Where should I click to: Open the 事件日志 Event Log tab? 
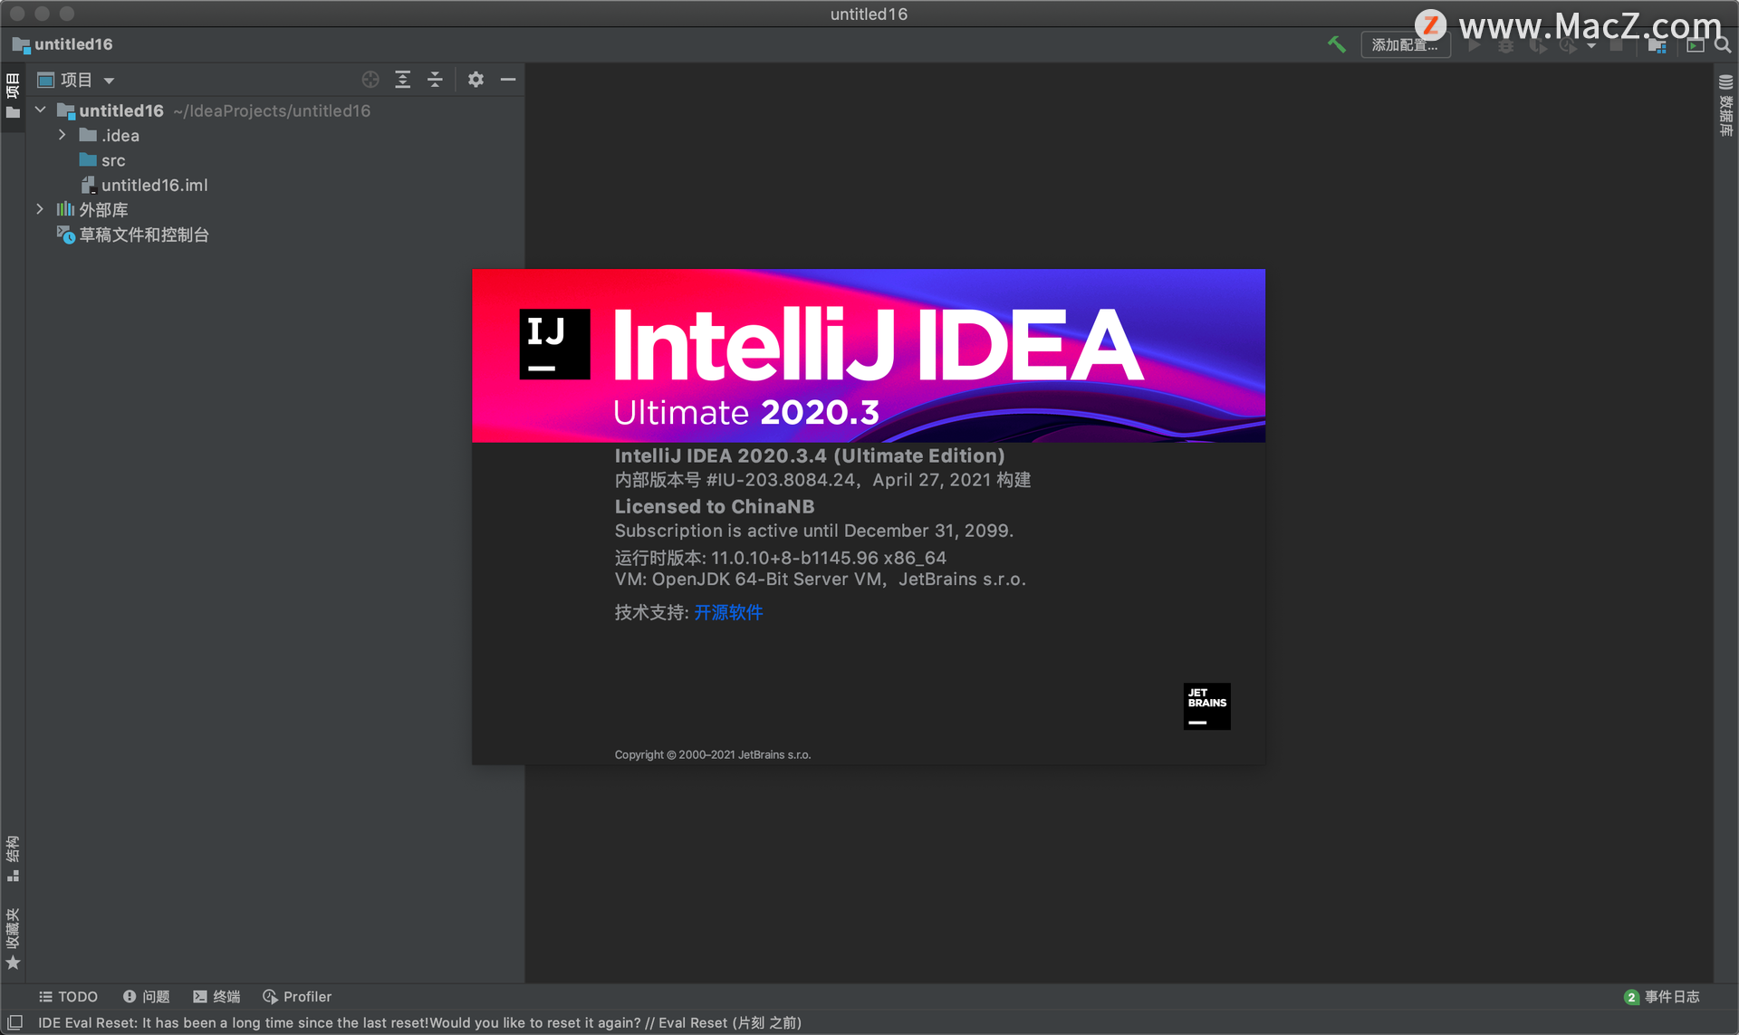click(x=1662, y=996)
